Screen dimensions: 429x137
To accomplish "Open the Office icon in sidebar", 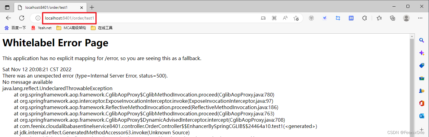I will click(421, 103).
